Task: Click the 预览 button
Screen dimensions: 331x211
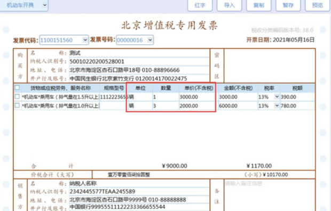Action: coord(318,5)
